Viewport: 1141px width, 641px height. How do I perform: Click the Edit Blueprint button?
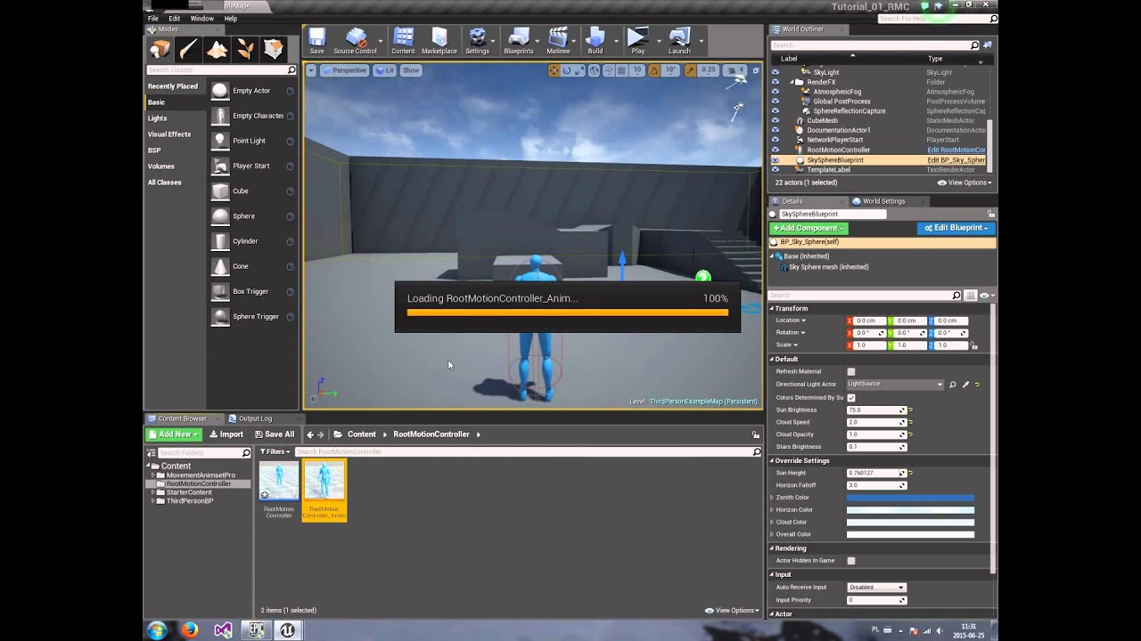956,228
